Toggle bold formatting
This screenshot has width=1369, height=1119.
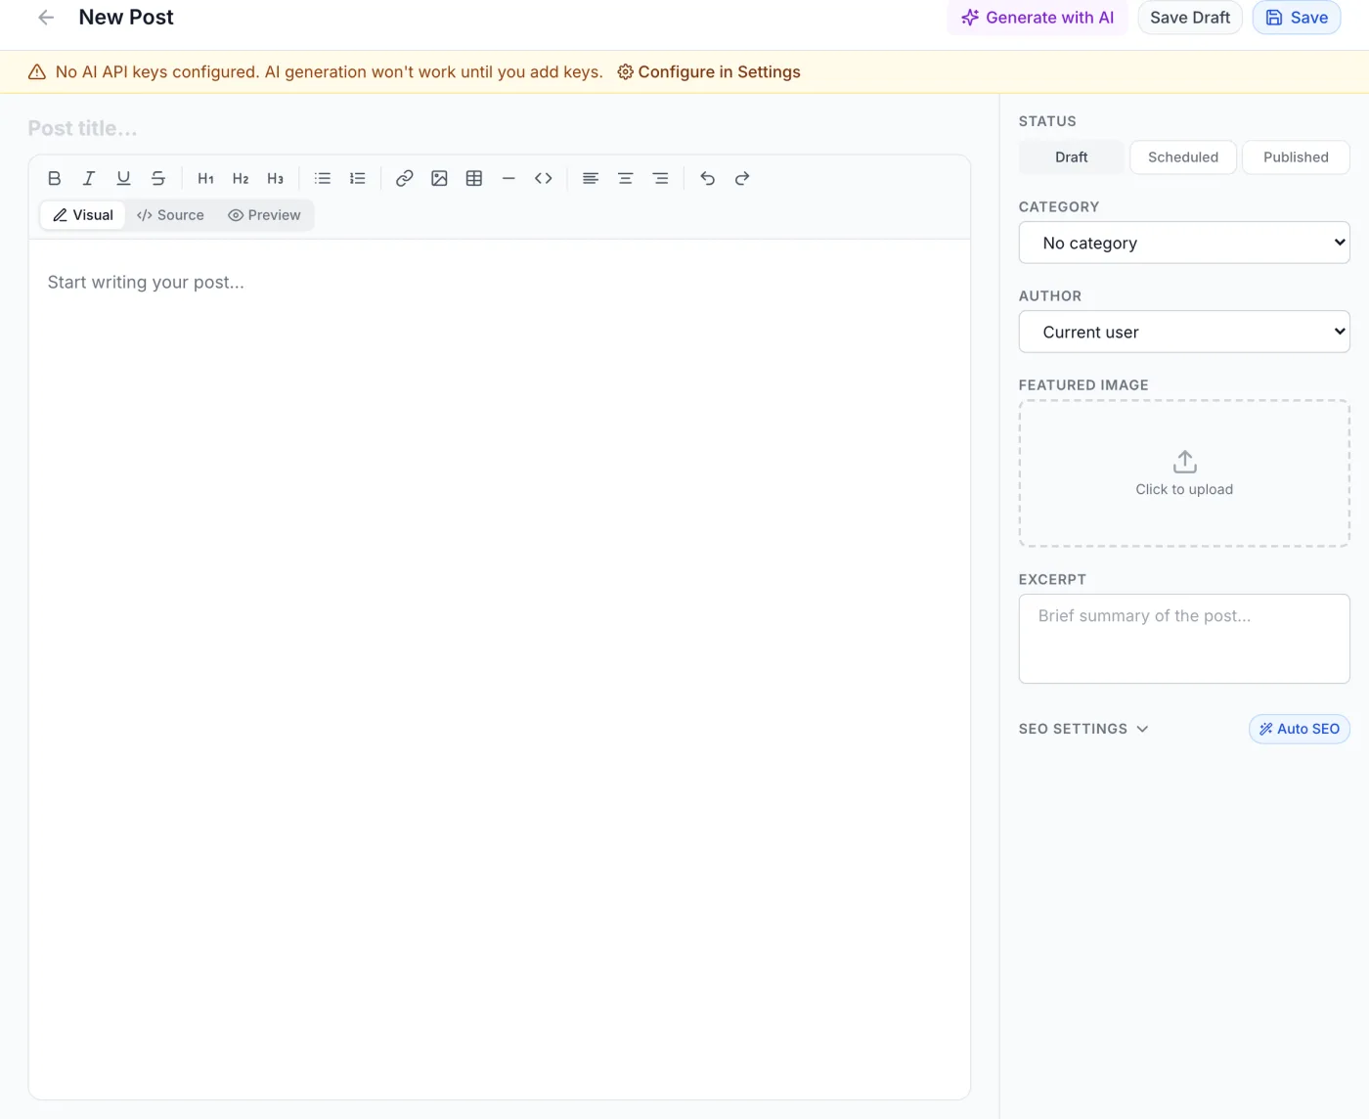(x=55, y=178)
